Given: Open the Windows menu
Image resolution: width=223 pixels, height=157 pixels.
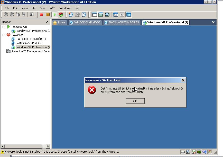Looking at the screenshot, I should point(65,8).
